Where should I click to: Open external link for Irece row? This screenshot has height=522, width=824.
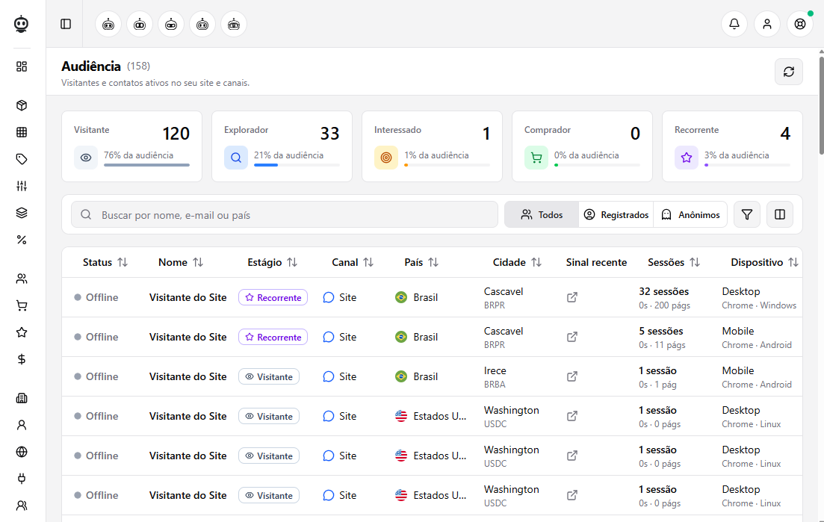[571, 376]
